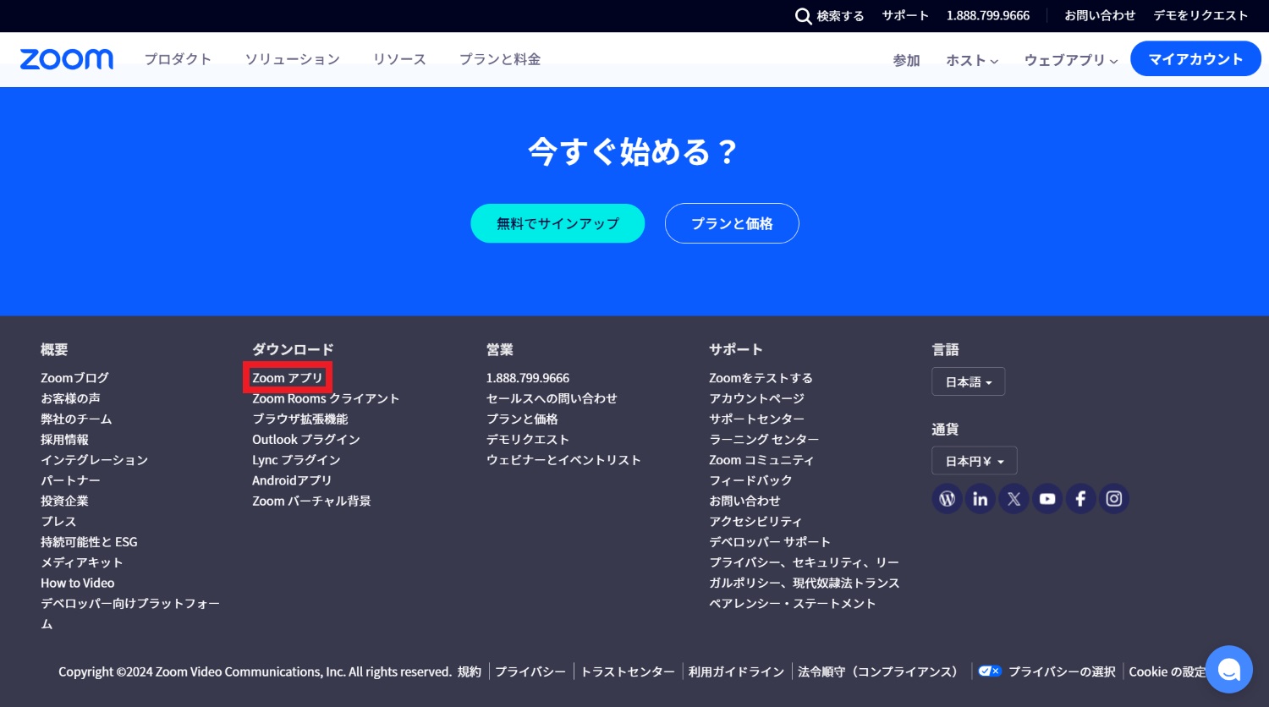Expand the 日本語 language dropdown

tap(968, 382)
